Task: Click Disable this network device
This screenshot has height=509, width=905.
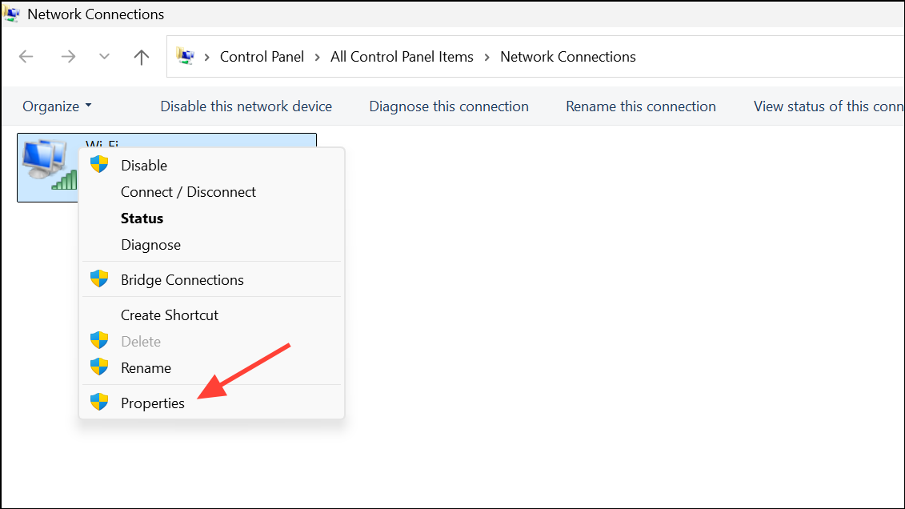Action: point(246,106)
